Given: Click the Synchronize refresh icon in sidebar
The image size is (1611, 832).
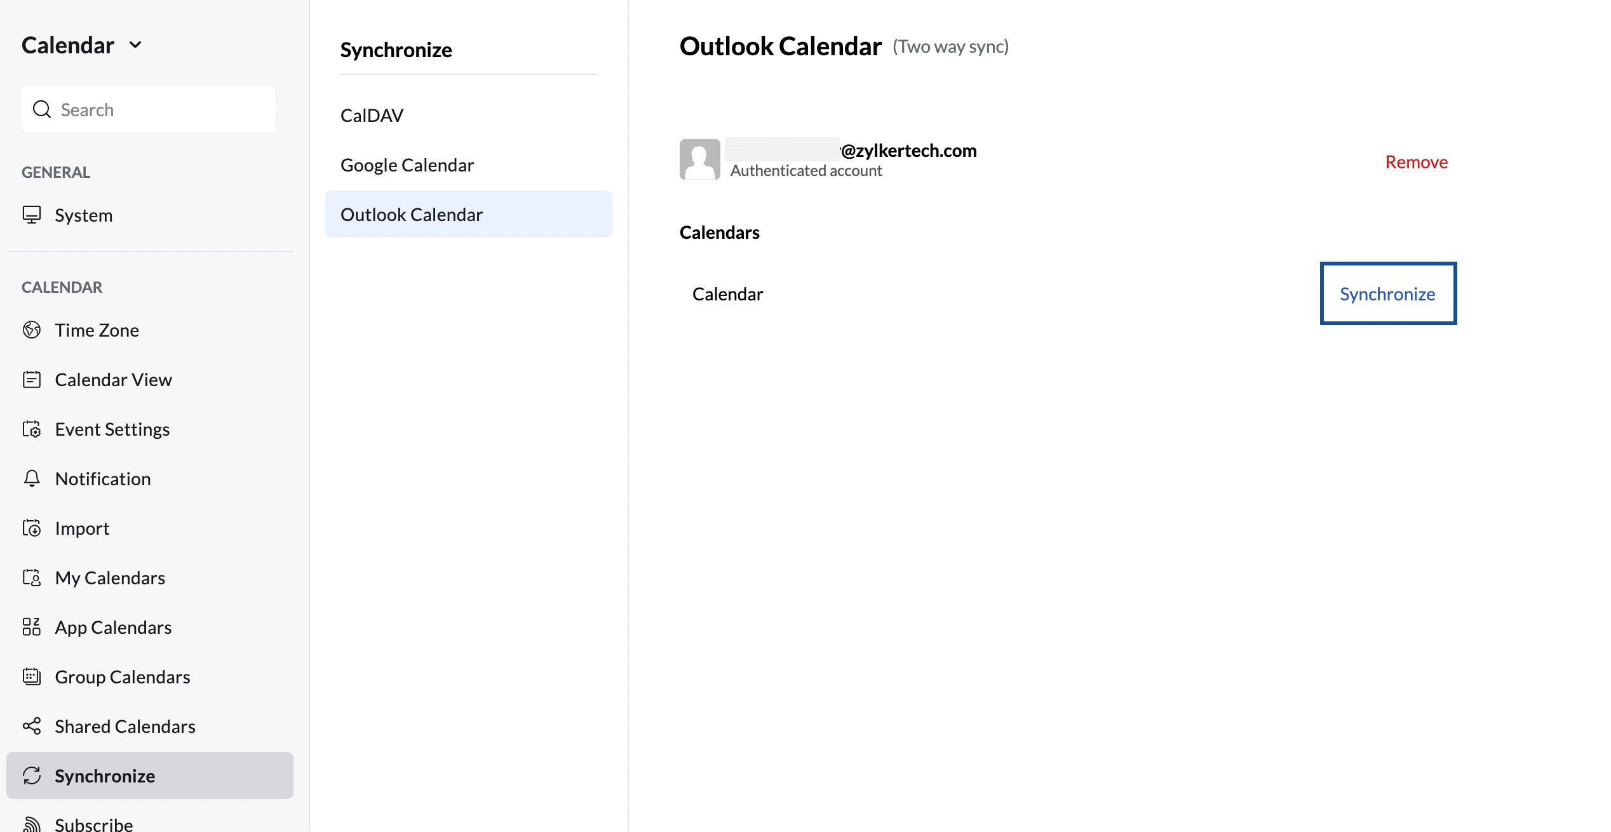Looking at the screenshot, I should point(32,775).
